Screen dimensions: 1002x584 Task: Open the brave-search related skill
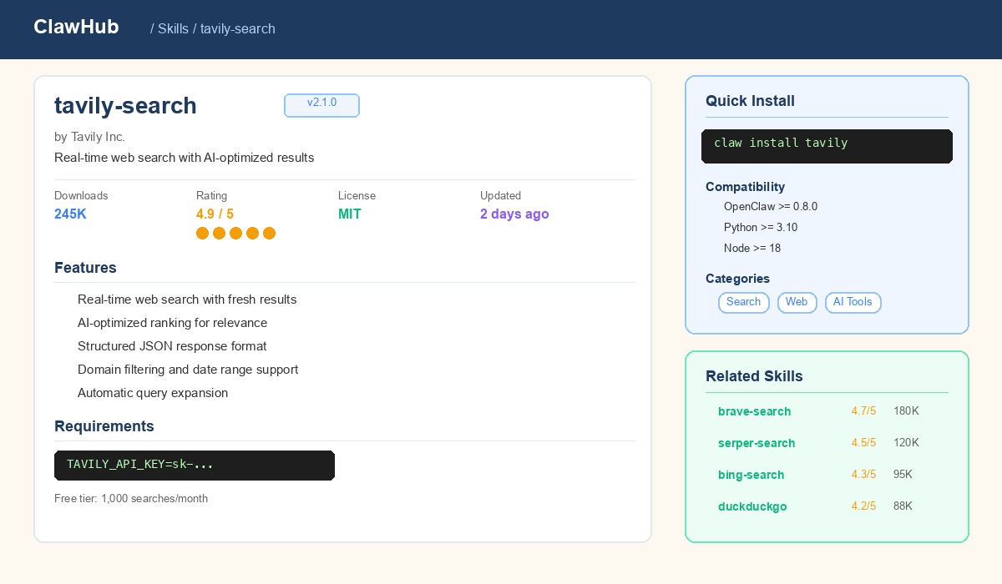click(754, 411)
